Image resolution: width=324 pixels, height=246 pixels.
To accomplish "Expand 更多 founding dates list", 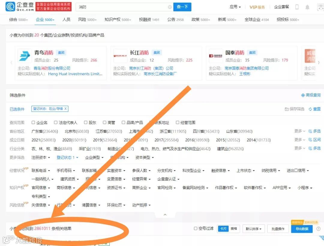I will [300, 140].
